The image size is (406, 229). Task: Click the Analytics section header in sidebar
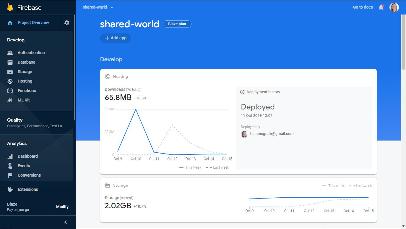coord(17,143)
